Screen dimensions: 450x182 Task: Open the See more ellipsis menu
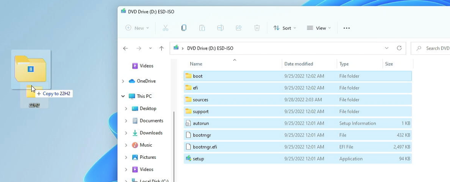(347, 28)
